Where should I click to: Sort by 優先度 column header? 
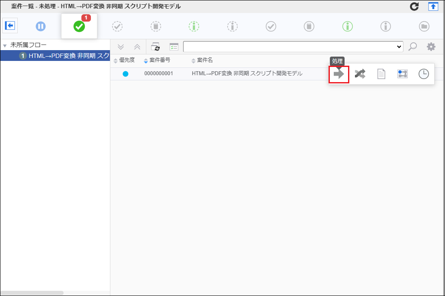124,60
